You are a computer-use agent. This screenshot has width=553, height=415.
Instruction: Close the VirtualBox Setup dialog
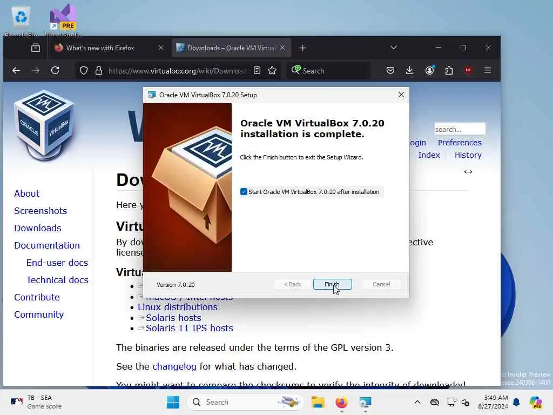(x=401, y=95)
